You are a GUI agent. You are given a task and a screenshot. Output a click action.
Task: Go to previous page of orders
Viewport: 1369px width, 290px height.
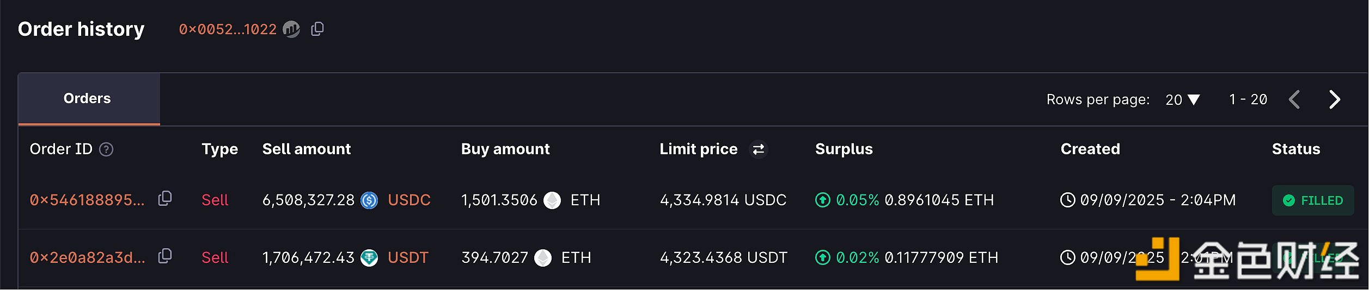(1295, 100)
